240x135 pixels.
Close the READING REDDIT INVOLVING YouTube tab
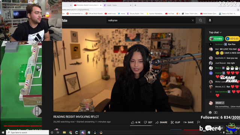(x=101, y=5)
